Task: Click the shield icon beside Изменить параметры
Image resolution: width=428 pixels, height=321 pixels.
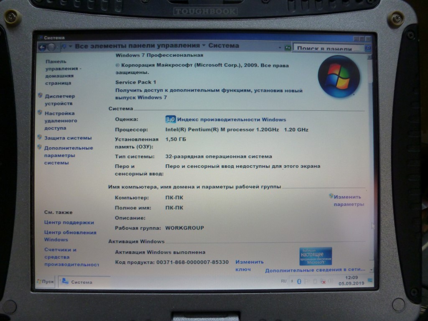Action: (331, 196)
